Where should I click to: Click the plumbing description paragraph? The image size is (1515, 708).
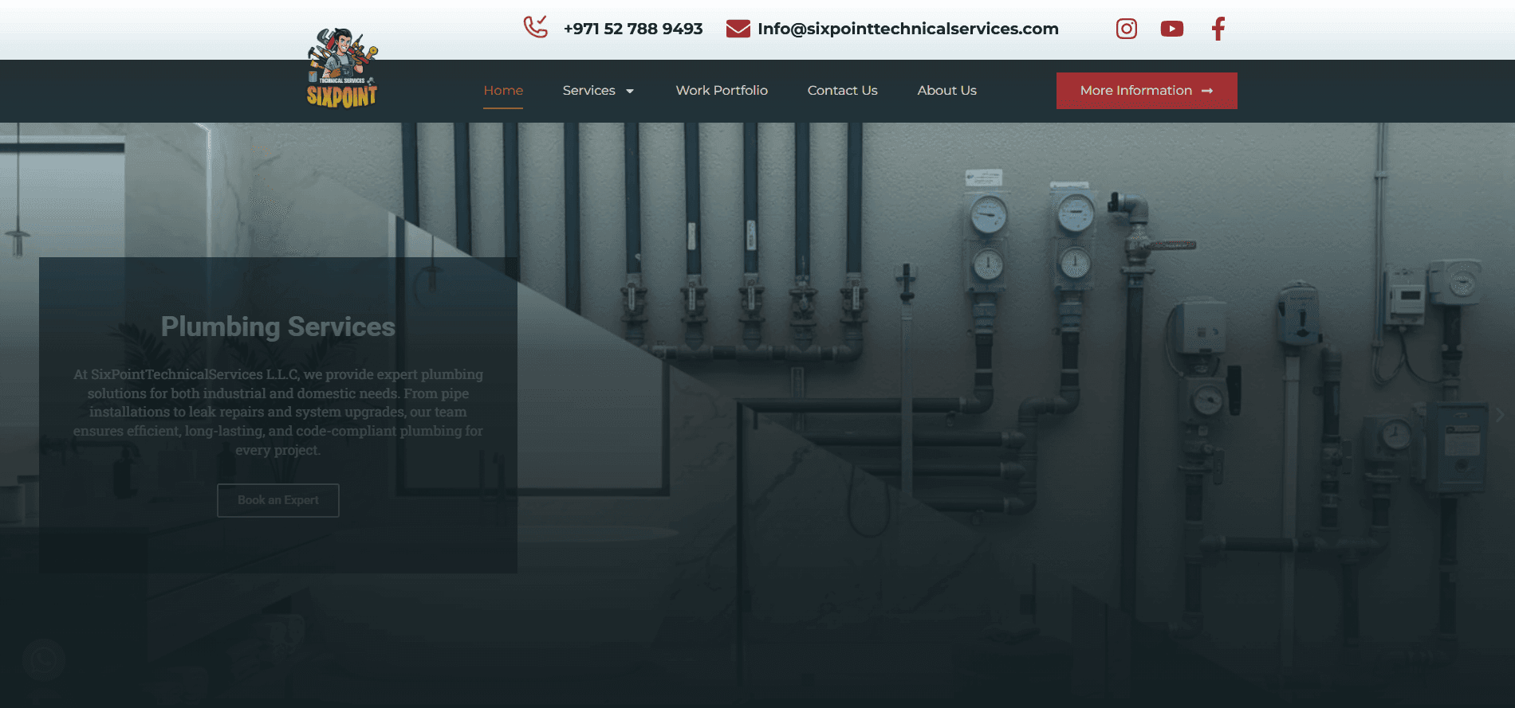(x=278, y=412)
